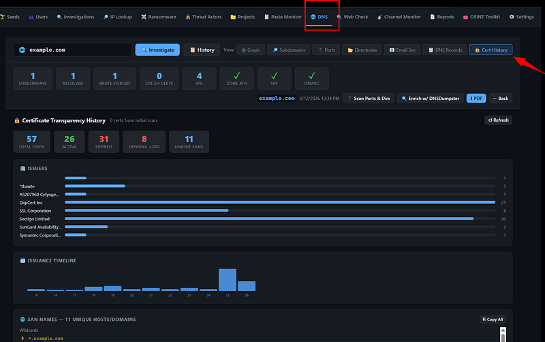Click the Back button

pyautogui.click(x=501, y=98)
